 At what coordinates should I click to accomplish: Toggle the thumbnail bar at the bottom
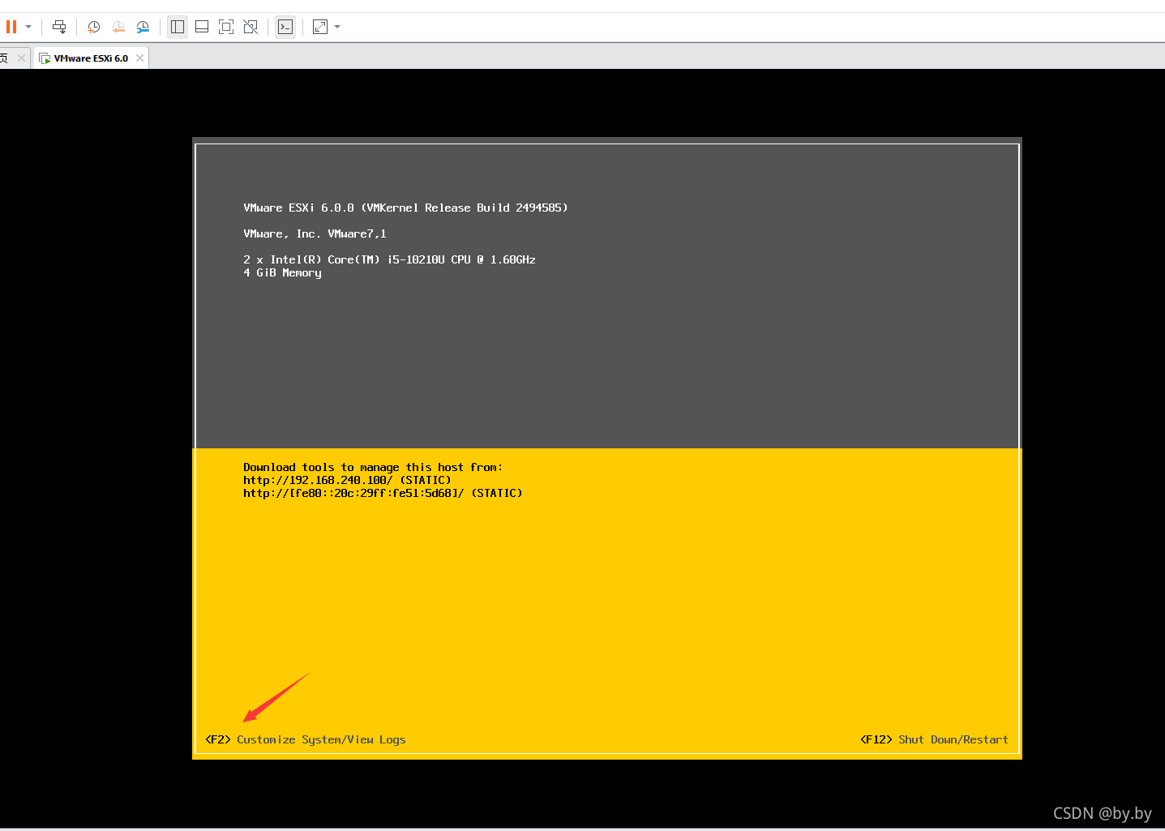tap(202, 27)
